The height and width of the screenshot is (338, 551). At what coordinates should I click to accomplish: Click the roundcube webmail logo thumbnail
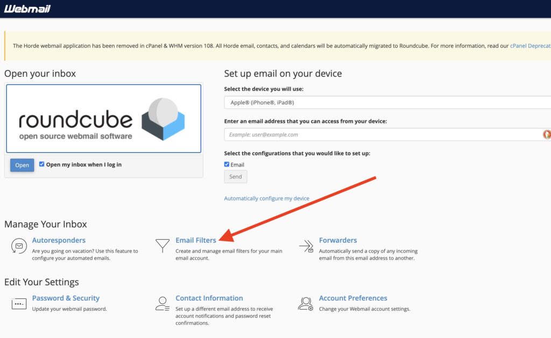[103, 119]
